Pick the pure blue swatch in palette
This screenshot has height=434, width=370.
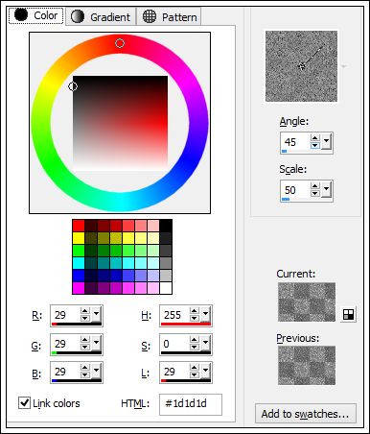[x=79, y=276]
